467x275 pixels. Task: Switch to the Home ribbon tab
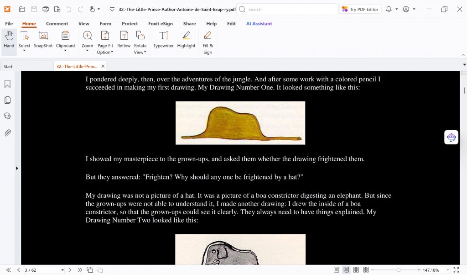29,24
